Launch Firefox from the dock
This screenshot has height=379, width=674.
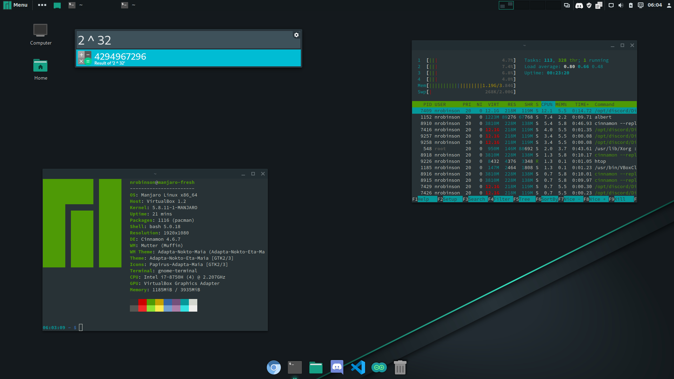(x=274, y=367)
